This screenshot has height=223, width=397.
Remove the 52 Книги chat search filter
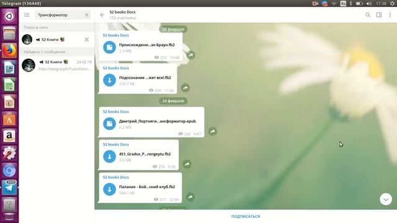pos(87,40)
